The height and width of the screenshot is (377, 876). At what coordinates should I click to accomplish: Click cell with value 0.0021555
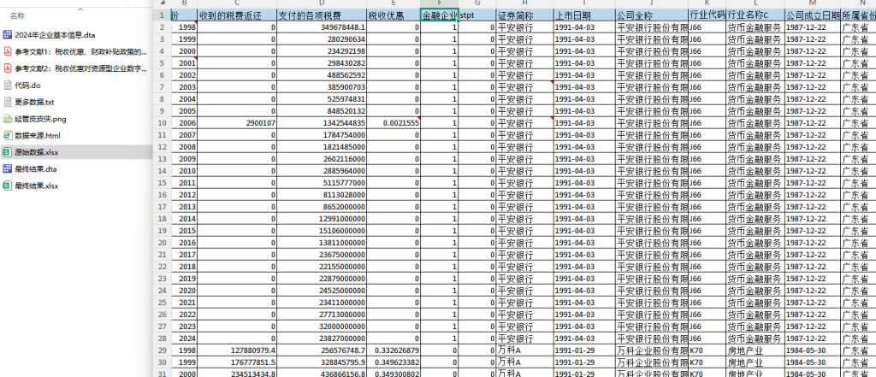pos(394,123)
